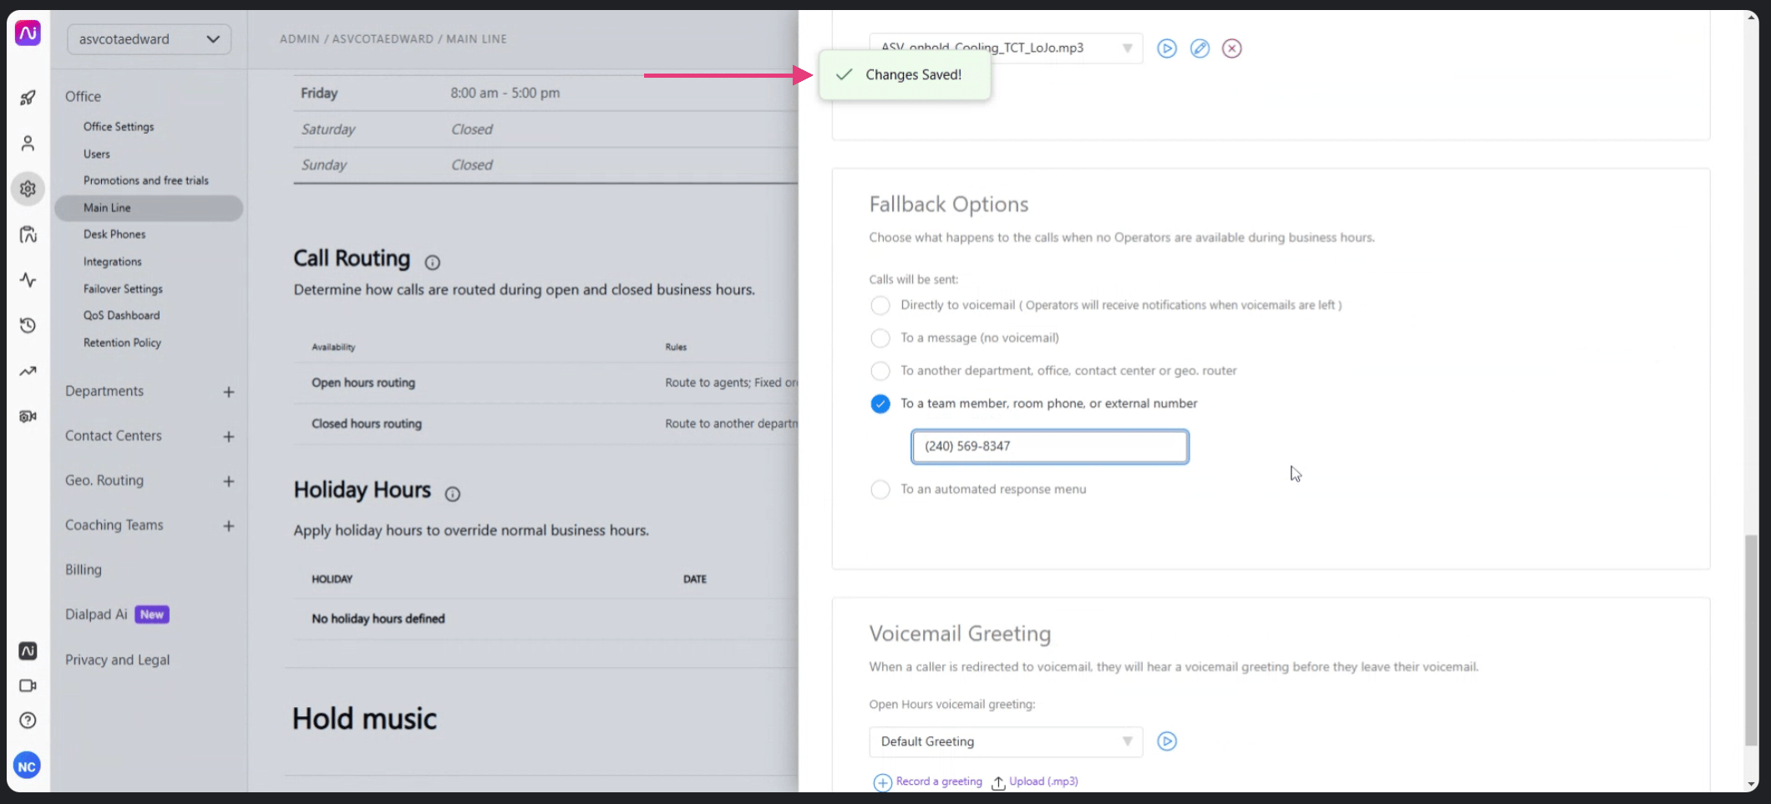Add a new Geo. Routing with plus icon
Screen dimensions: 1771x804
point(229,481)
